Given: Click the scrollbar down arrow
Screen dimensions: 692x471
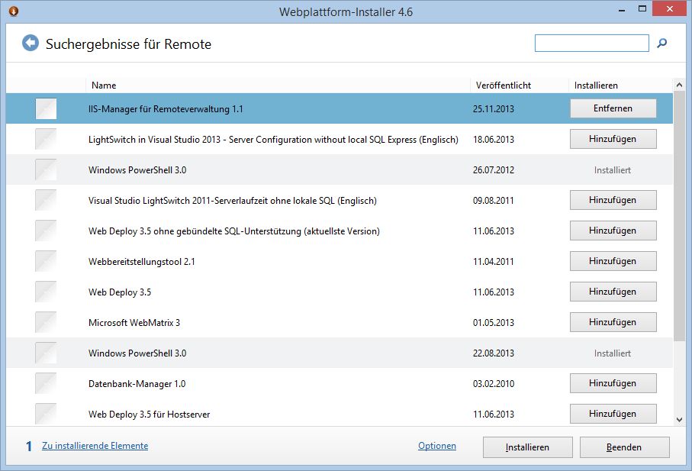Looking at the screenshot, I should pos(679,419).
